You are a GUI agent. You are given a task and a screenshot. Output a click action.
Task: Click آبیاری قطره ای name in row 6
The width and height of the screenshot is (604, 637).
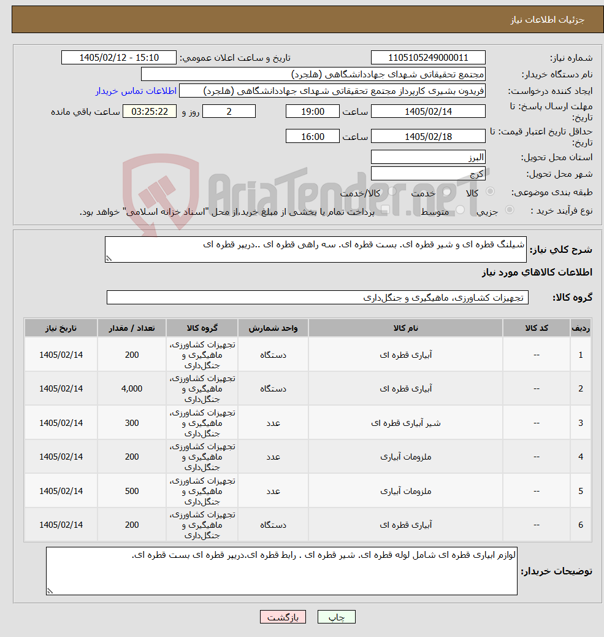405,525
